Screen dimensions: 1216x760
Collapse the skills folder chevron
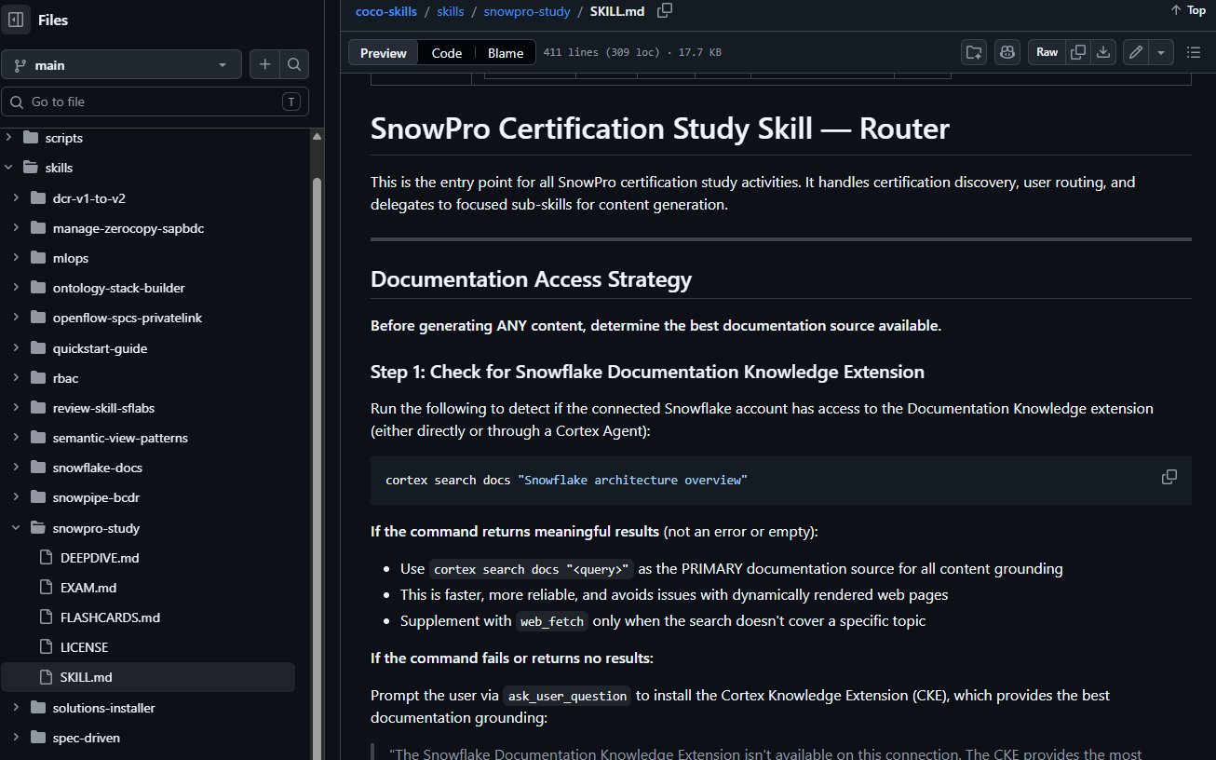tap(8, 168)
